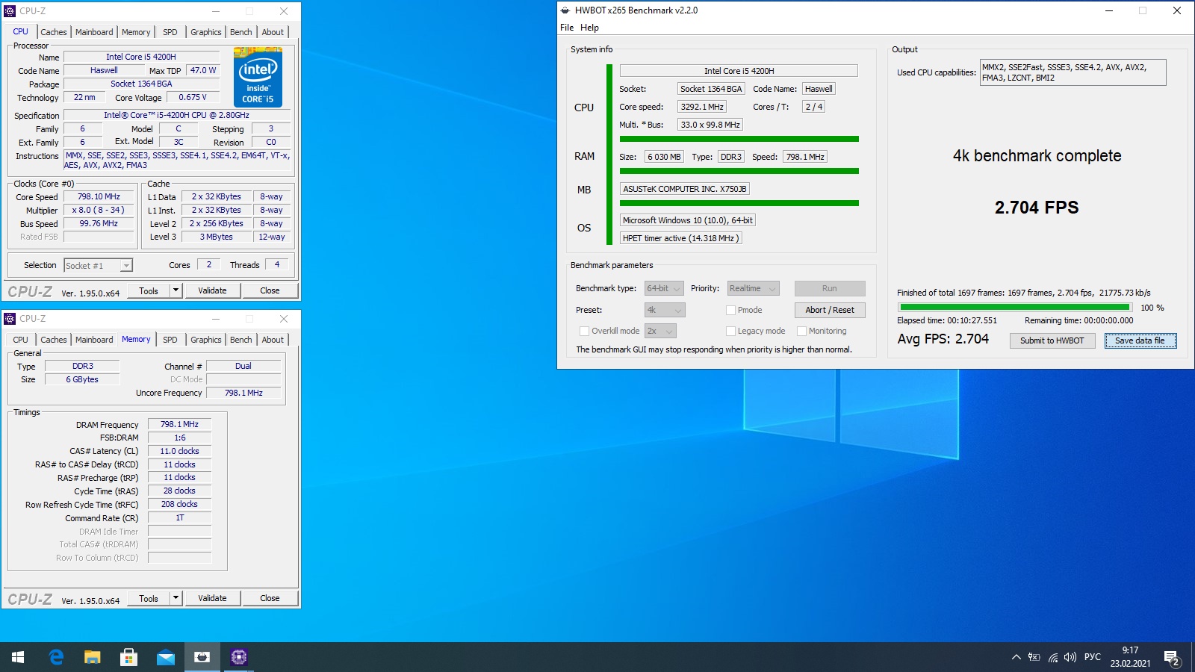The width and height of the screenshot is (1195, 672).
Task: Click the Abort / Reset button
Action: pyautogui.click(x=830, y=310)
